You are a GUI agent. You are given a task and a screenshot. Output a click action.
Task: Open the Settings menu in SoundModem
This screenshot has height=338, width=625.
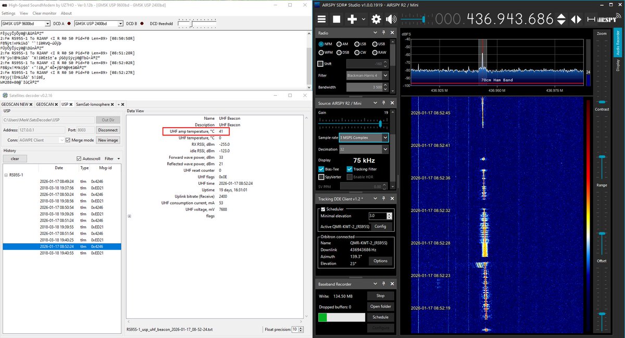click(x=9, y=13)
